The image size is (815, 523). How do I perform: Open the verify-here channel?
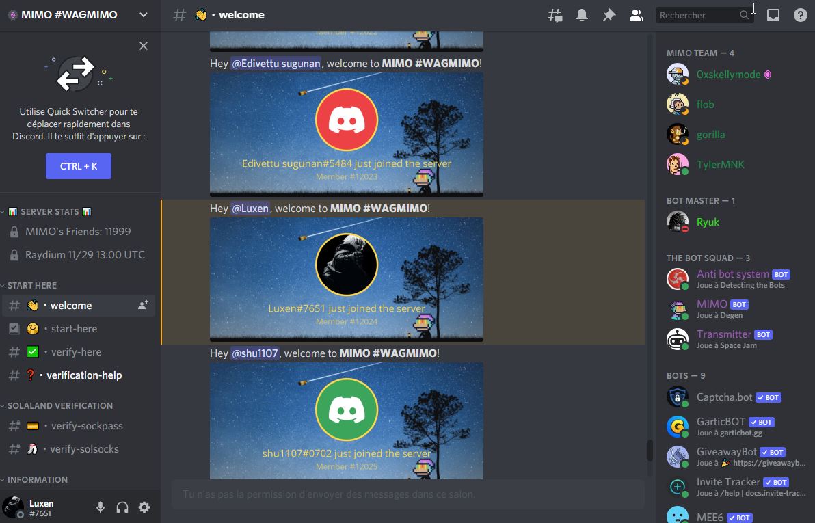tap(79, 352)
